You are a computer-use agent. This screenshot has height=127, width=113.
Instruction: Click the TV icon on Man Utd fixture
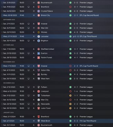point(29,28)
